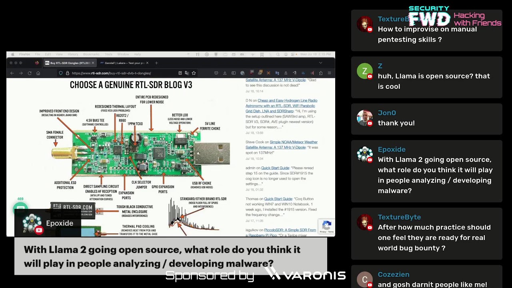Go to the Firefox home page
Image resolution: width=512 pixels, height=288 pixels.
click(38, 73)
